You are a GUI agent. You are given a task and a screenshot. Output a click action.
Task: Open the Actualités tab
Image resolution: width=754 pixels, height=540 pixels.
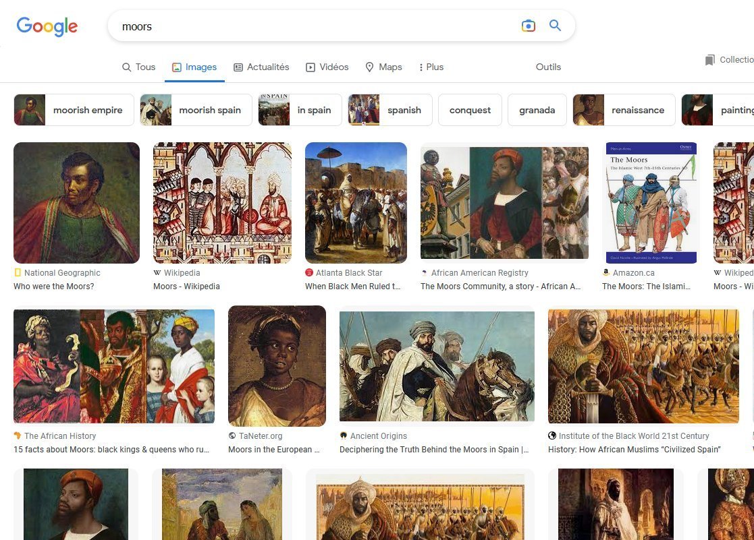coord(261,67)
